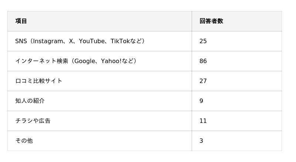The width and height of the screenshot is (296, 162).
Task: Select the インターネット検索 row label
Action: point(76,61)
